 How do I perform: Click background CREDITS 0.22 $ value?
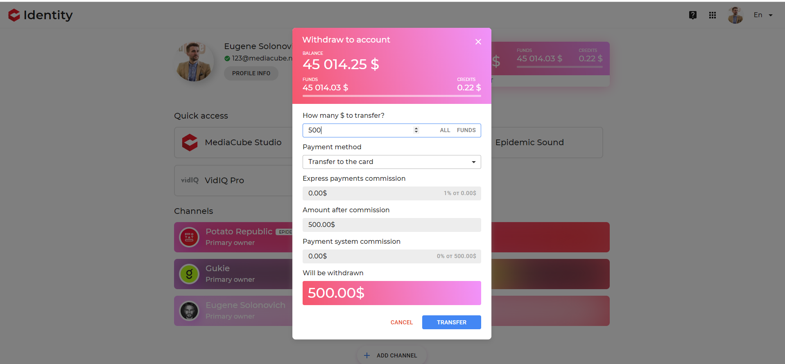(590, 58)
